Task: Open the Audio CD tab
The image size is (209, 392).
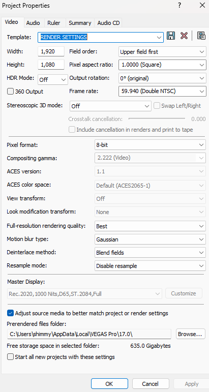Action: [108, 23]
